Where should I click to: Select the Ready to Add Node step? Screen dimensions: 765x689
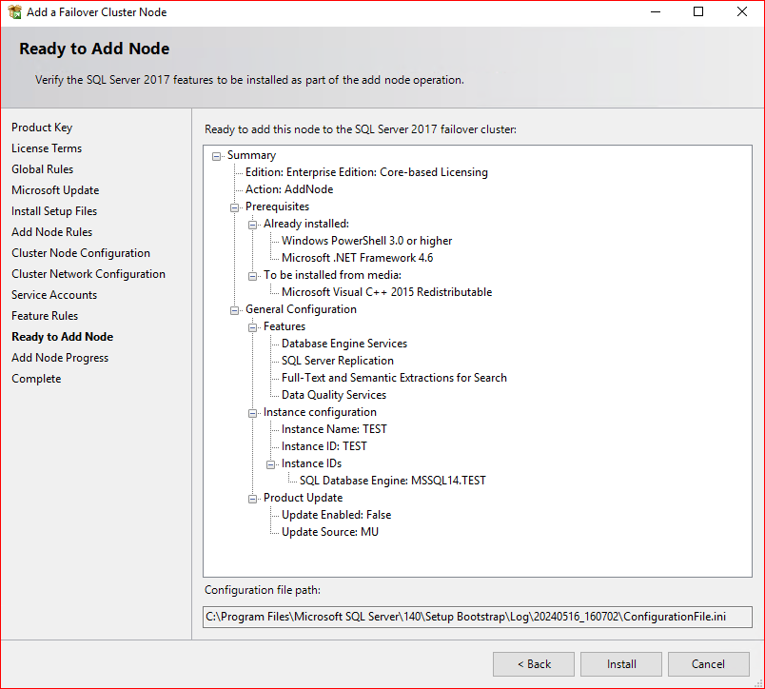click(x=63, y=337)
